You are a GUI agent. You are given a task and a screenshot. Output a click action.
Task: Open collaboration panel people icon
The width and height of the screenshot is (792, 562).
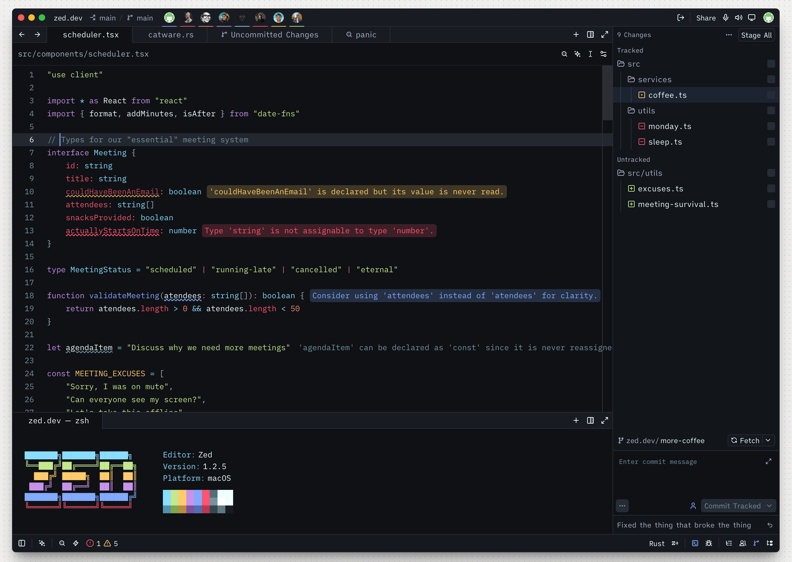coord(743,543)
